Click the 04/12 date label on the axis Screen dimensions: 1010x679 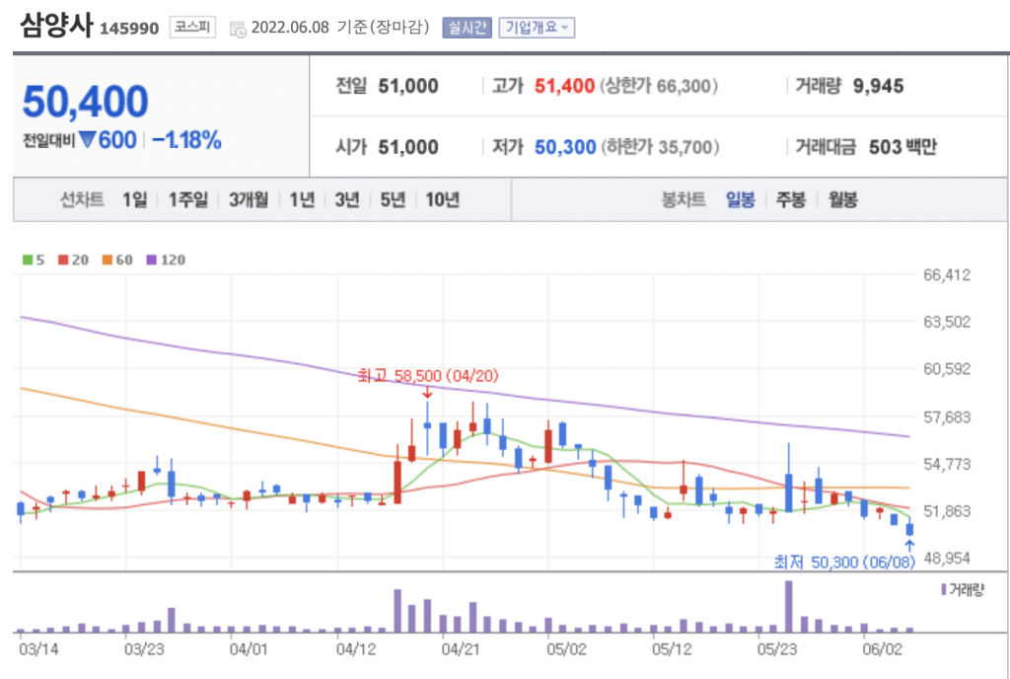click(x=355, y=648)
